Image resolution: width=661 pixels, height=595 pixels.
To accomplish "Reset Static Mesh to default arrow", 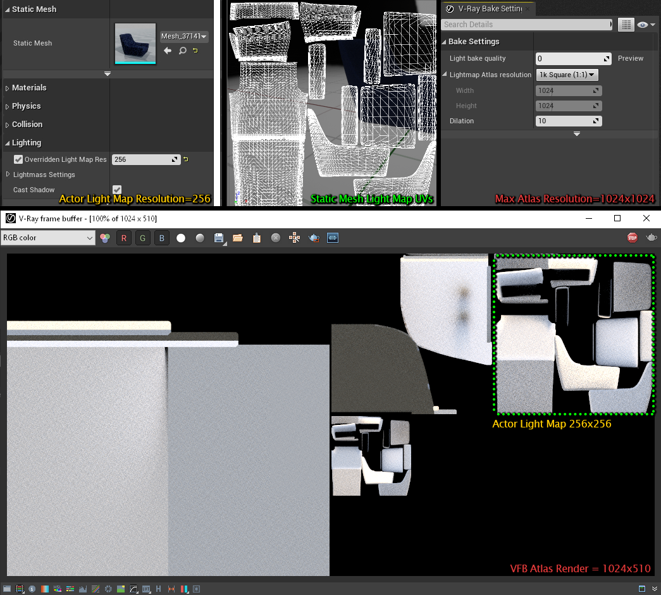I will point(195,51).
